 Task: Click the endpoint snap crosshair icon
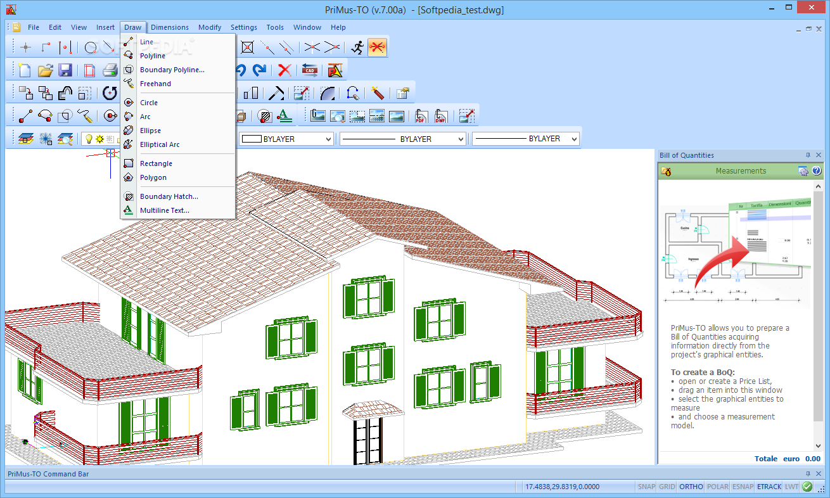click(25, 47)
